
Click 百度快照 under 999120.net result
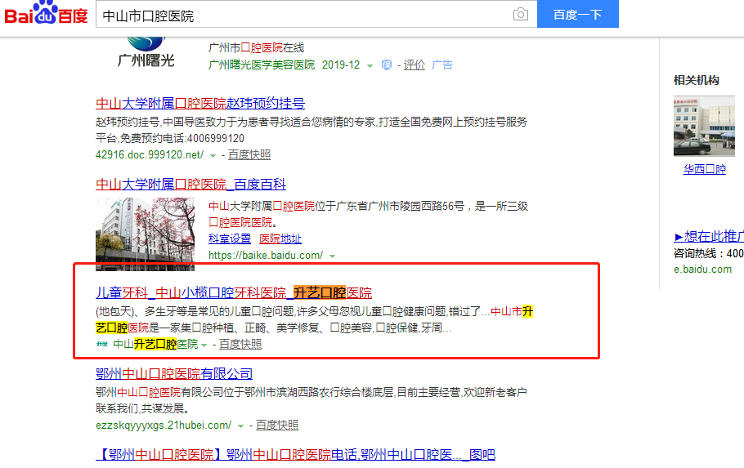pyautogui.click(x=249, y=154)
